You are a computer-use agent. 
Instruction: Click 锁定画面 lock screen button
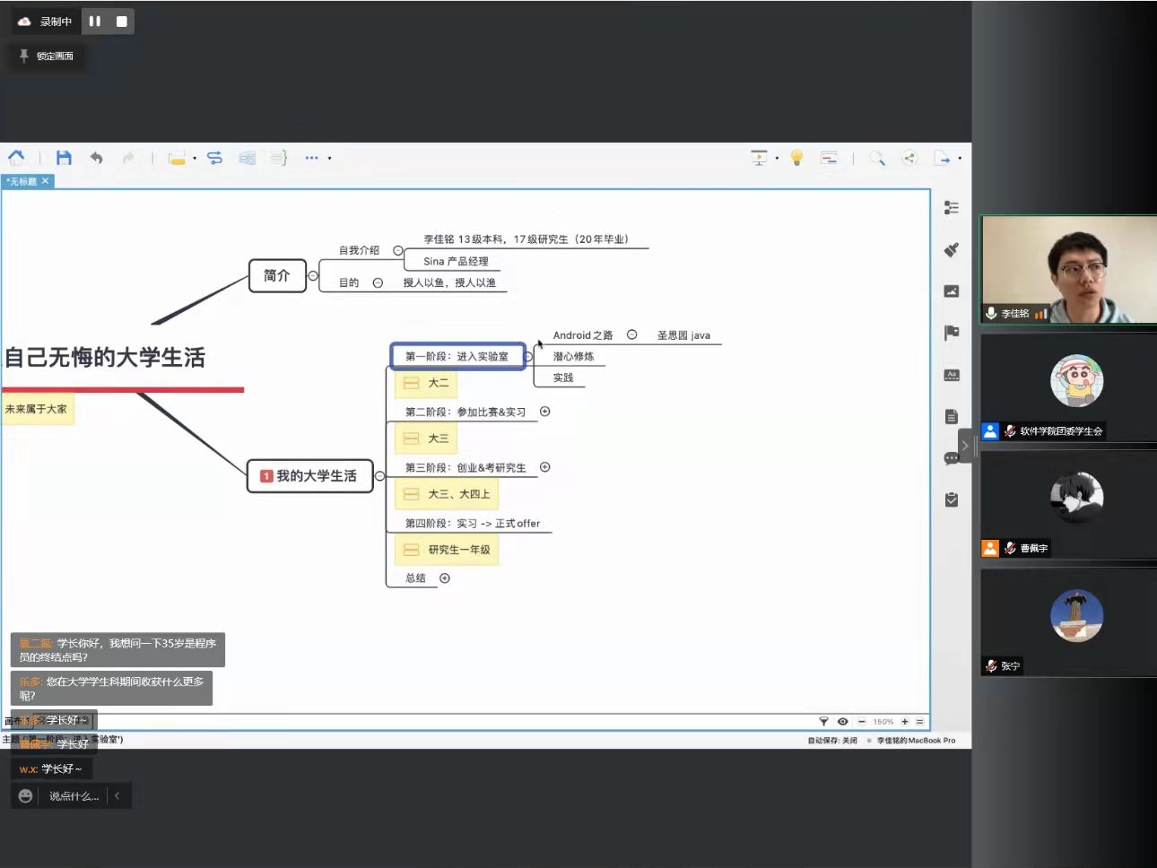(48, 56)
